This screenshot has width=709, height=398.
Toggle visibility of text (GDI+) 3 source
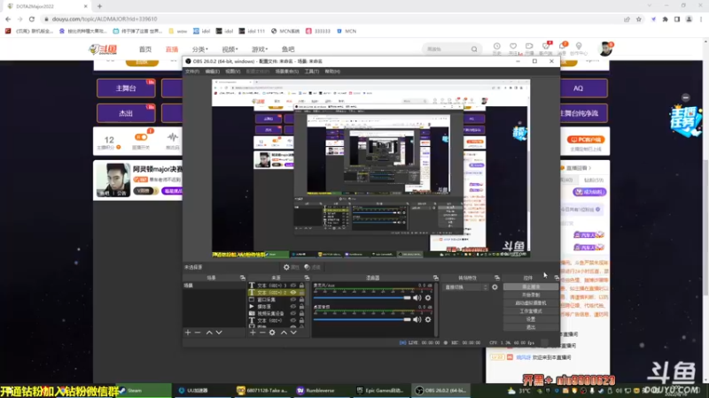coord(293,286)
